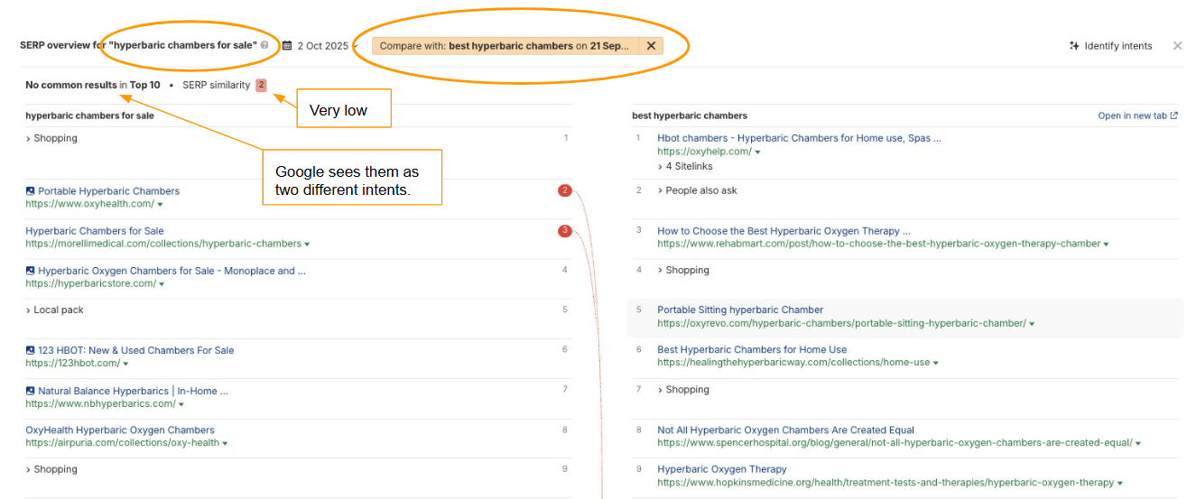Screen dimensions: 1187x499
Task: Open OxyHealth Hyperbaric Oxygen Chambers result
Action: (x=120, y=430)
